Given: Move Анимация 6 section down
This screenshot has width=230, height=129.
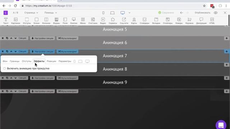Looking at the screenshot, I should (x=15, y=38).
